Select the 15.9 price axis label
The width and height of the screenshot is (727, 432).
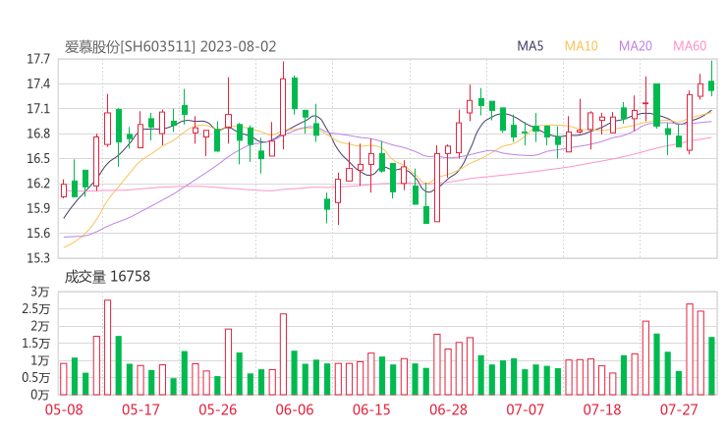(38, 208)
